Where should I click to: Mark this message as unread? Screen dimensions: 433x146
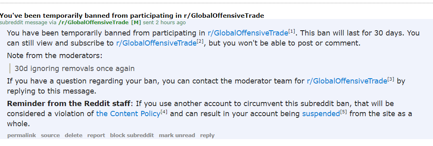point(177,135)
